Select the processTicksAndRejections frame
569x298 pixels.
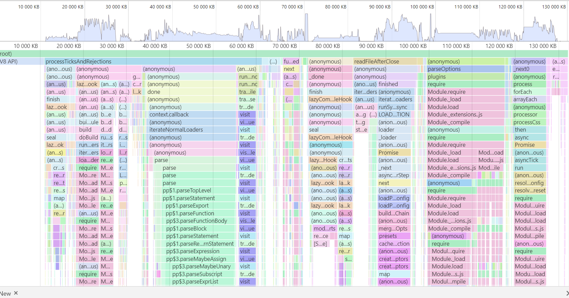pyautogui.click(x=153, y=61)
